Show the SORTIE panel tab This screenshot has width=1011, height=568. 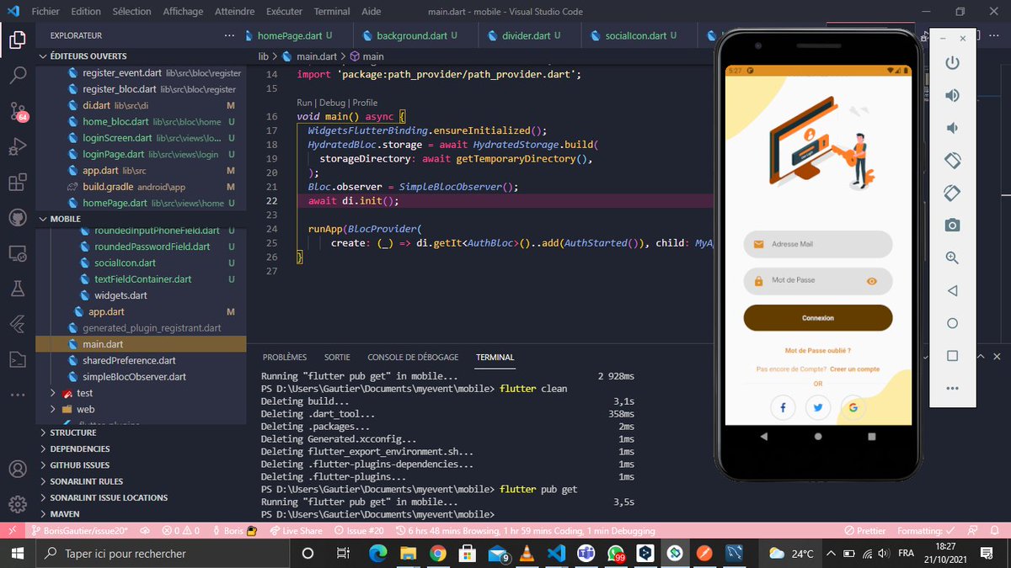tap(337, 358)
